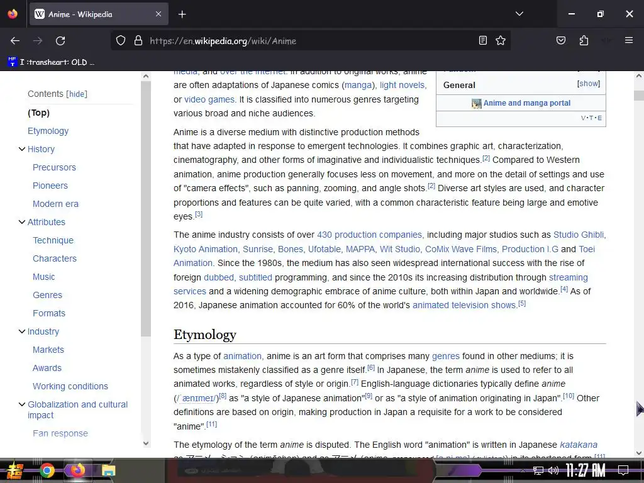Click the main page scrollbar thumb
This screenshot has height=483, width=644.
coord(639,96)
